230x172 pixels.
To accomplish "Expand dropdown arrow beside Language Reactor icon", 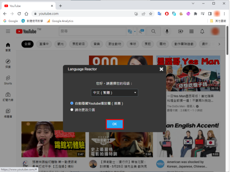I will click(135, 31).
